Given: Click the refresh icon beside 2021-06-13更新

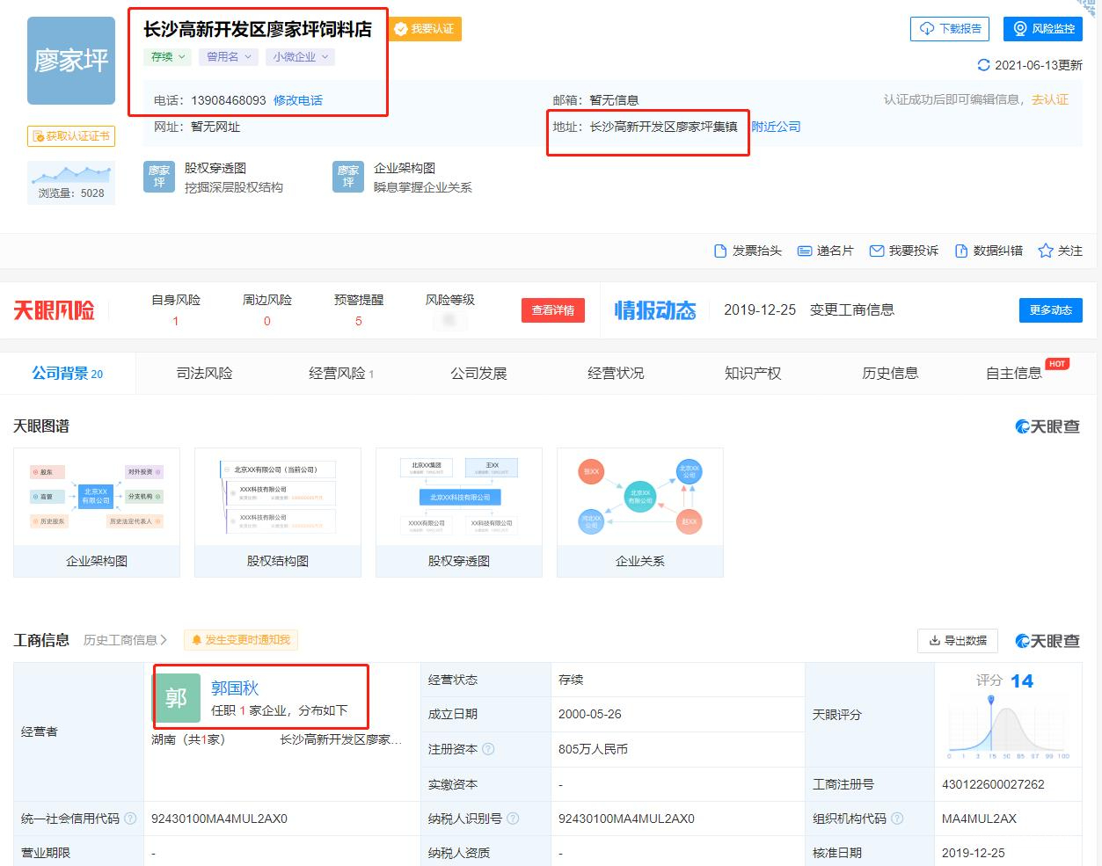Looking at the screenshot, I should [x=983, y=65].
